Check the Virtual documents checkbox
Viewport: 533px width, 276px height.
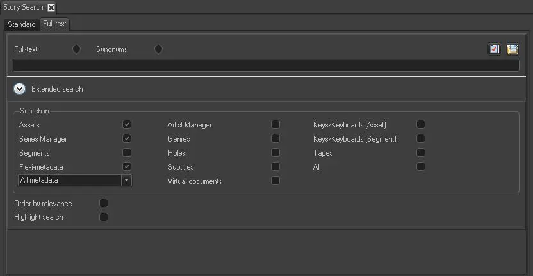pyautogui.click(x=275, y=181)
